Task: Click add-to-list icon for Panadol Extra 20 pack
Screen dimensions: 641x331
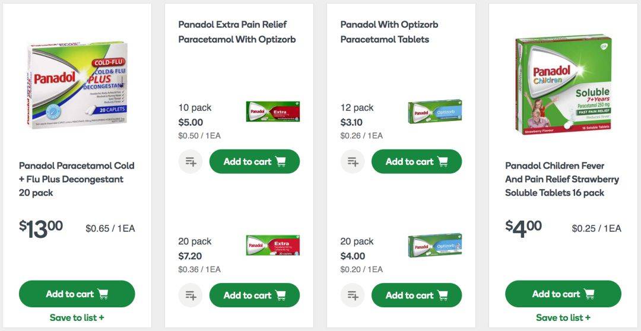Action: (191, 295)
